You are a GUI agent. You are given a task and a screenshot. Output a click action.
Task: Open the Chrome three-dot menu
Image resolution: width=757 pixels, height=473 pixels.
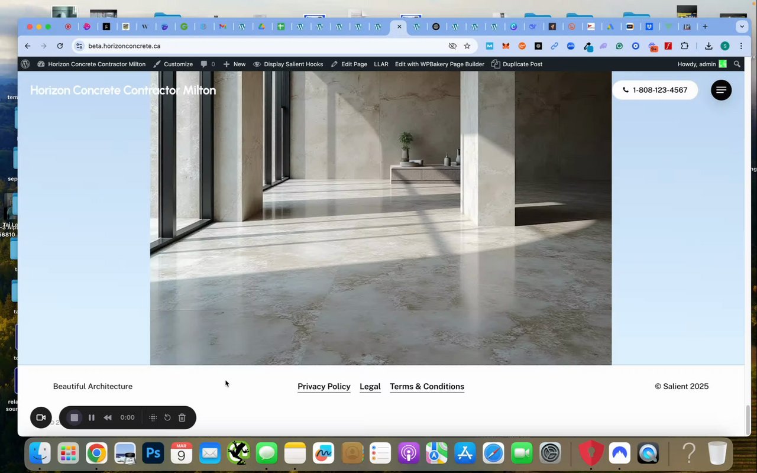741,46
